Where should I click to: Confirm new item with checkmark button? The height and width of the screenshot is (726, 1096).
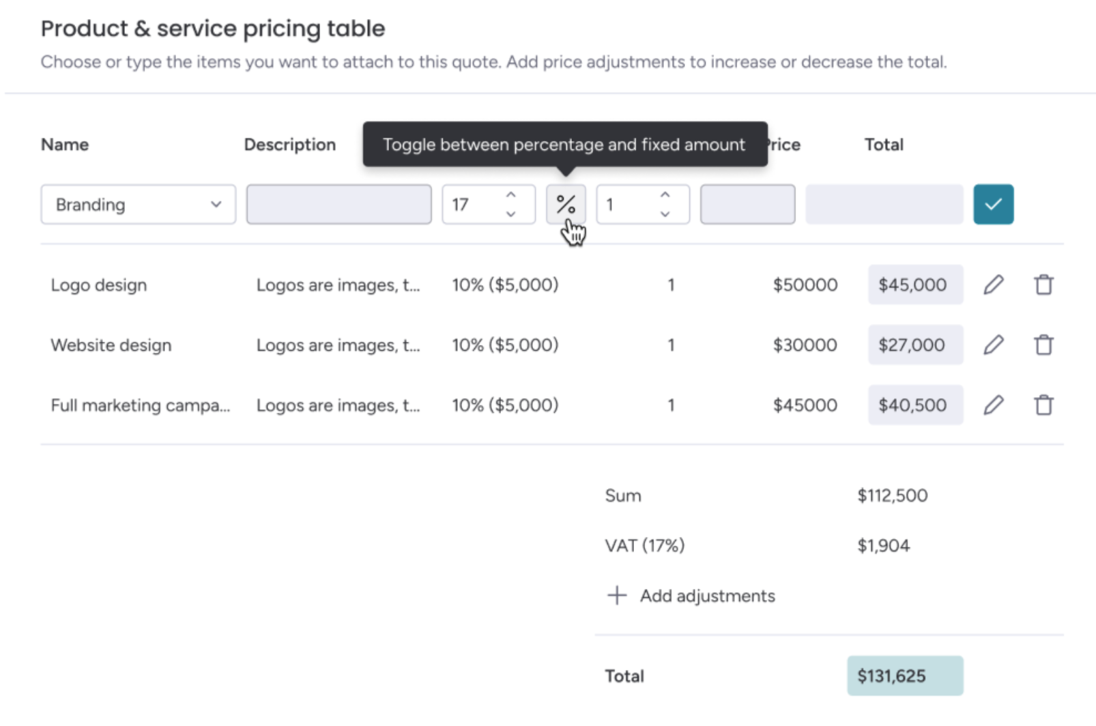point(993,204)
